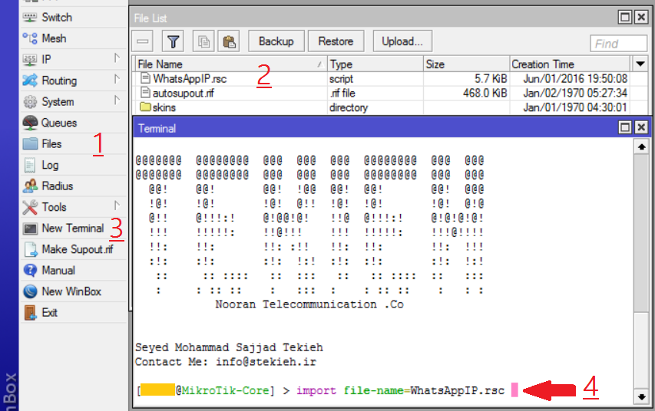Click the remove (minus) toolbar button
Viewport: 655px width, 411px height.
coord(143,41)
